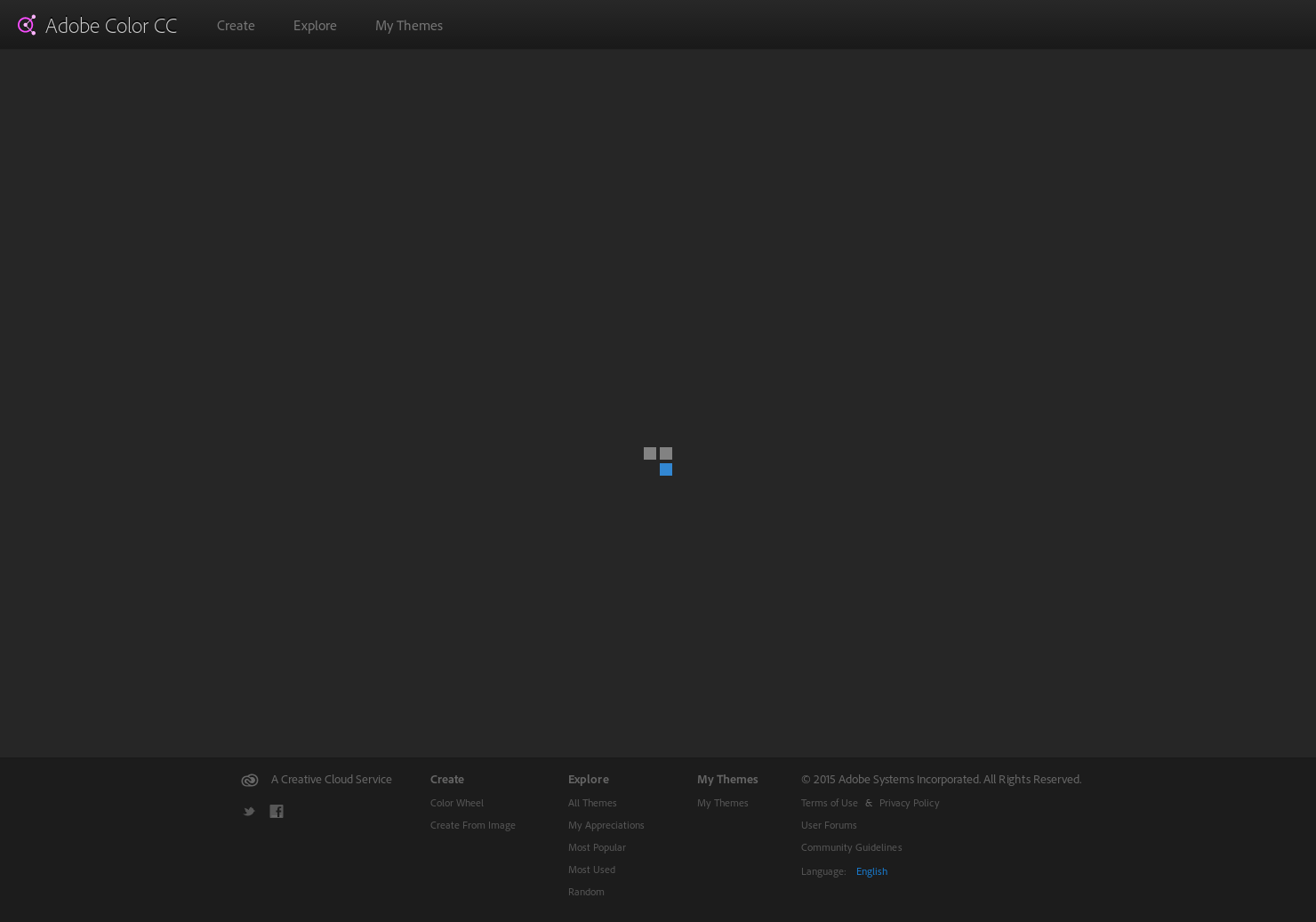Change the language from English
Screen dimensions: 1316x922
pyautogui.click(x=871, y=871)
